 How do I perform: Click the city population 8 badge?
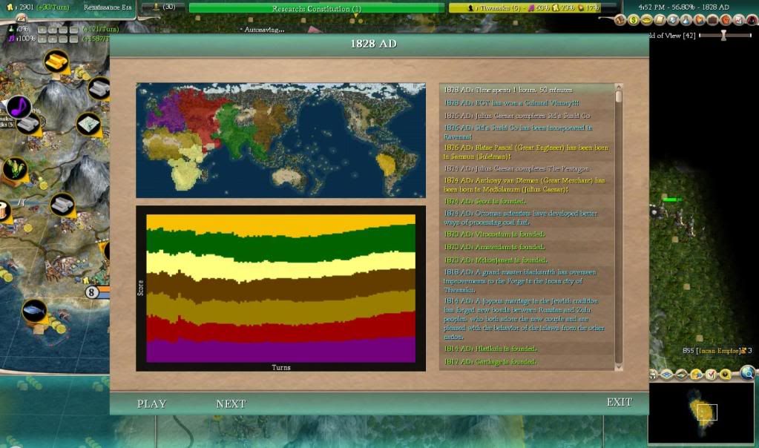(x=91, y=292)
